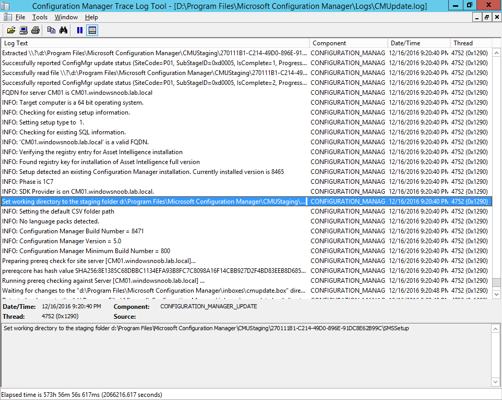Select the 'Build Number = 8471' row
The image size is (502, 400).
pos(246,231)
